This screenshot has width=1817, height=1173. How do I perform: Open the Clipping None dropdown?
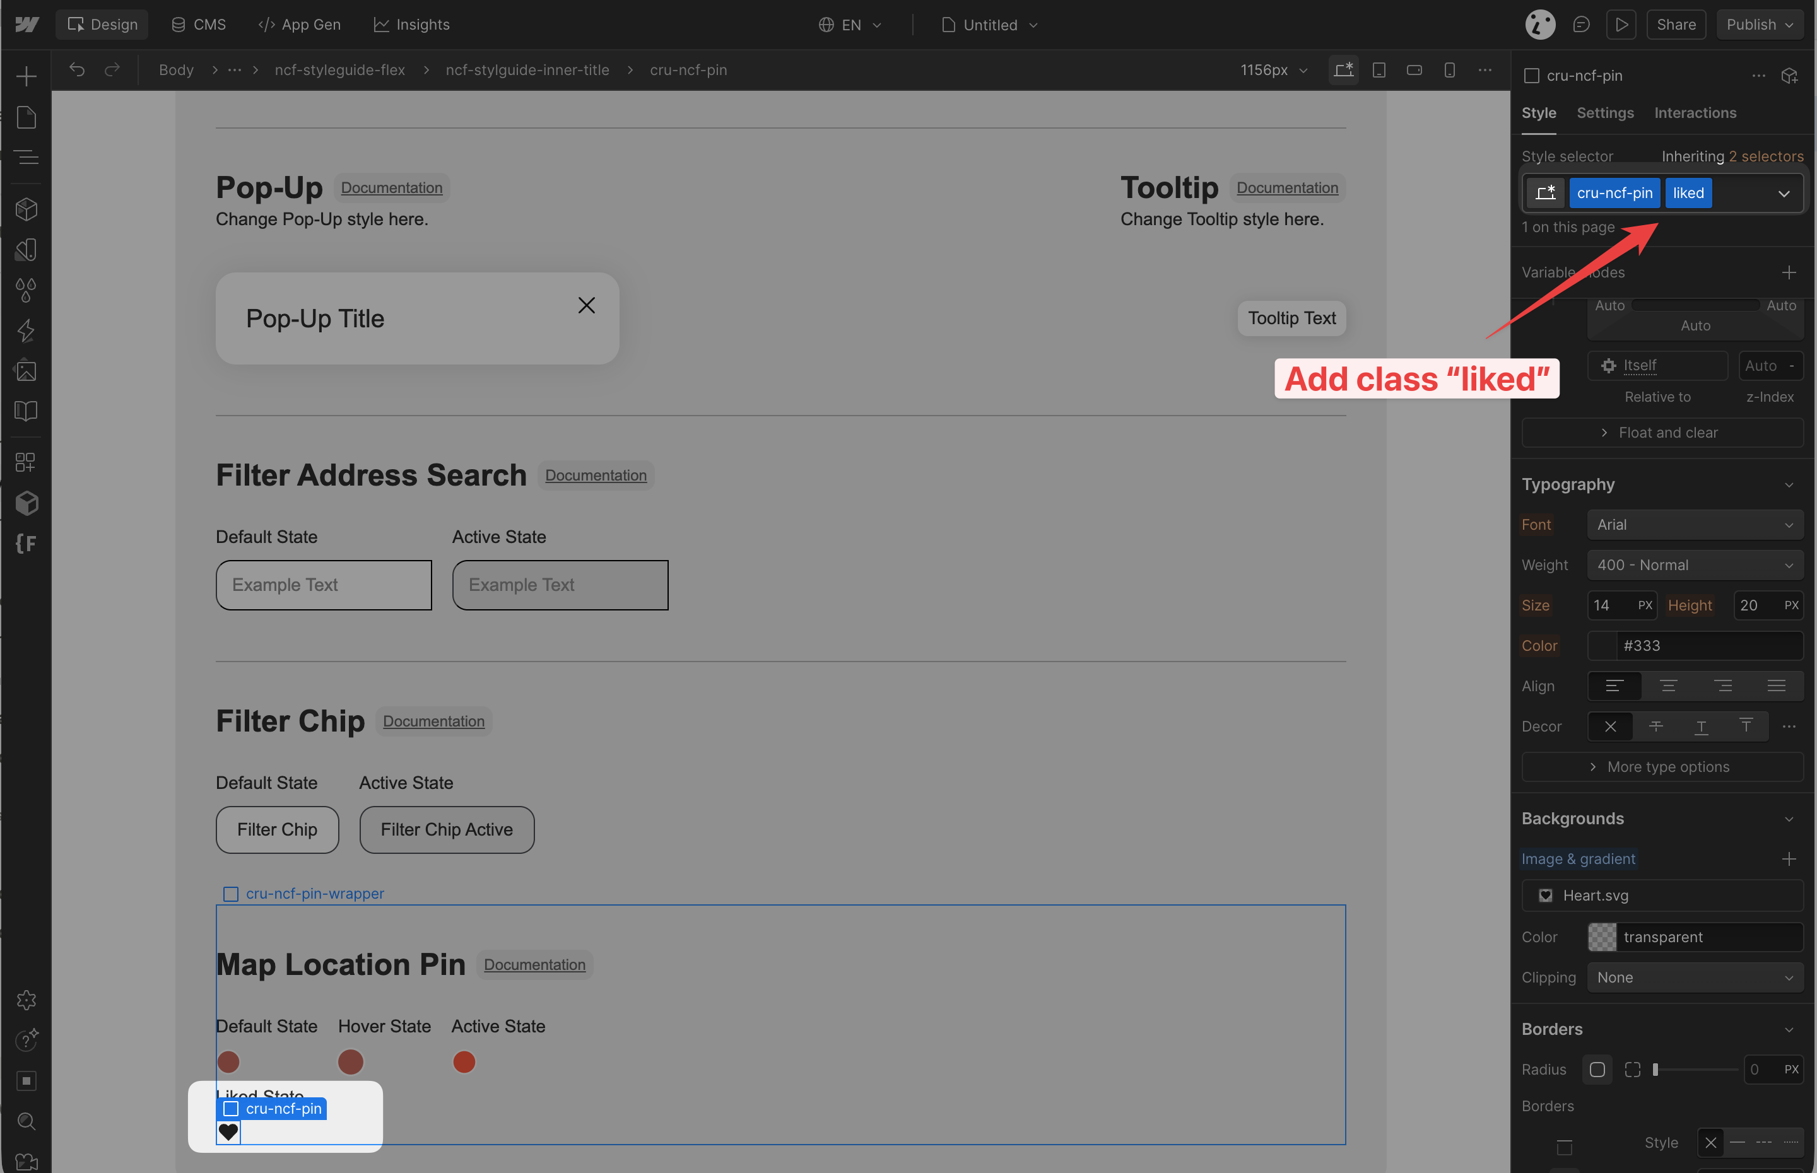coord(1695,977)
